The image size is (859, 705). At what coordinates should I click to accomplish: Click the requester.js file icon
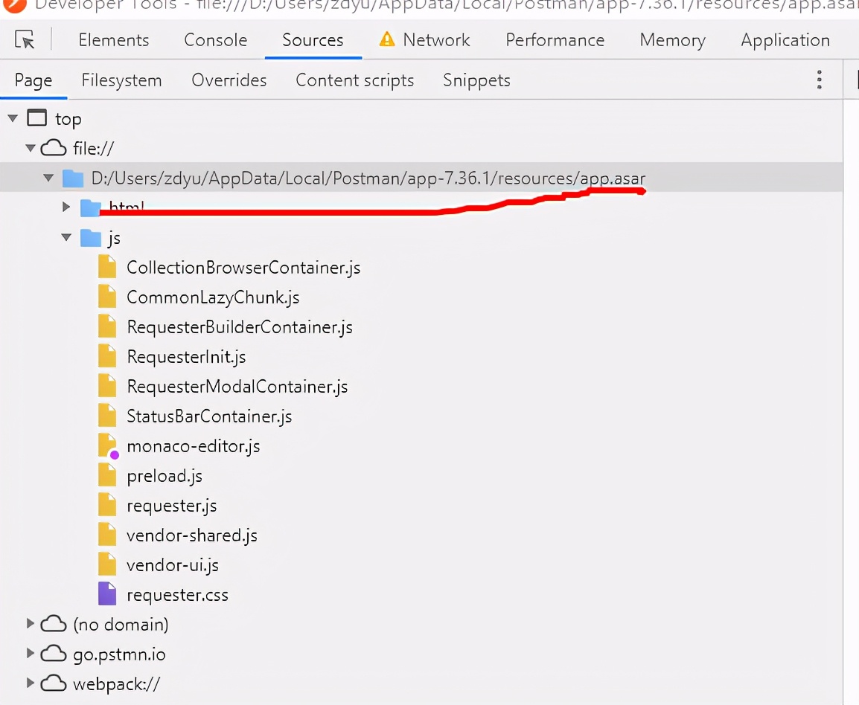[x=107, y=505]
